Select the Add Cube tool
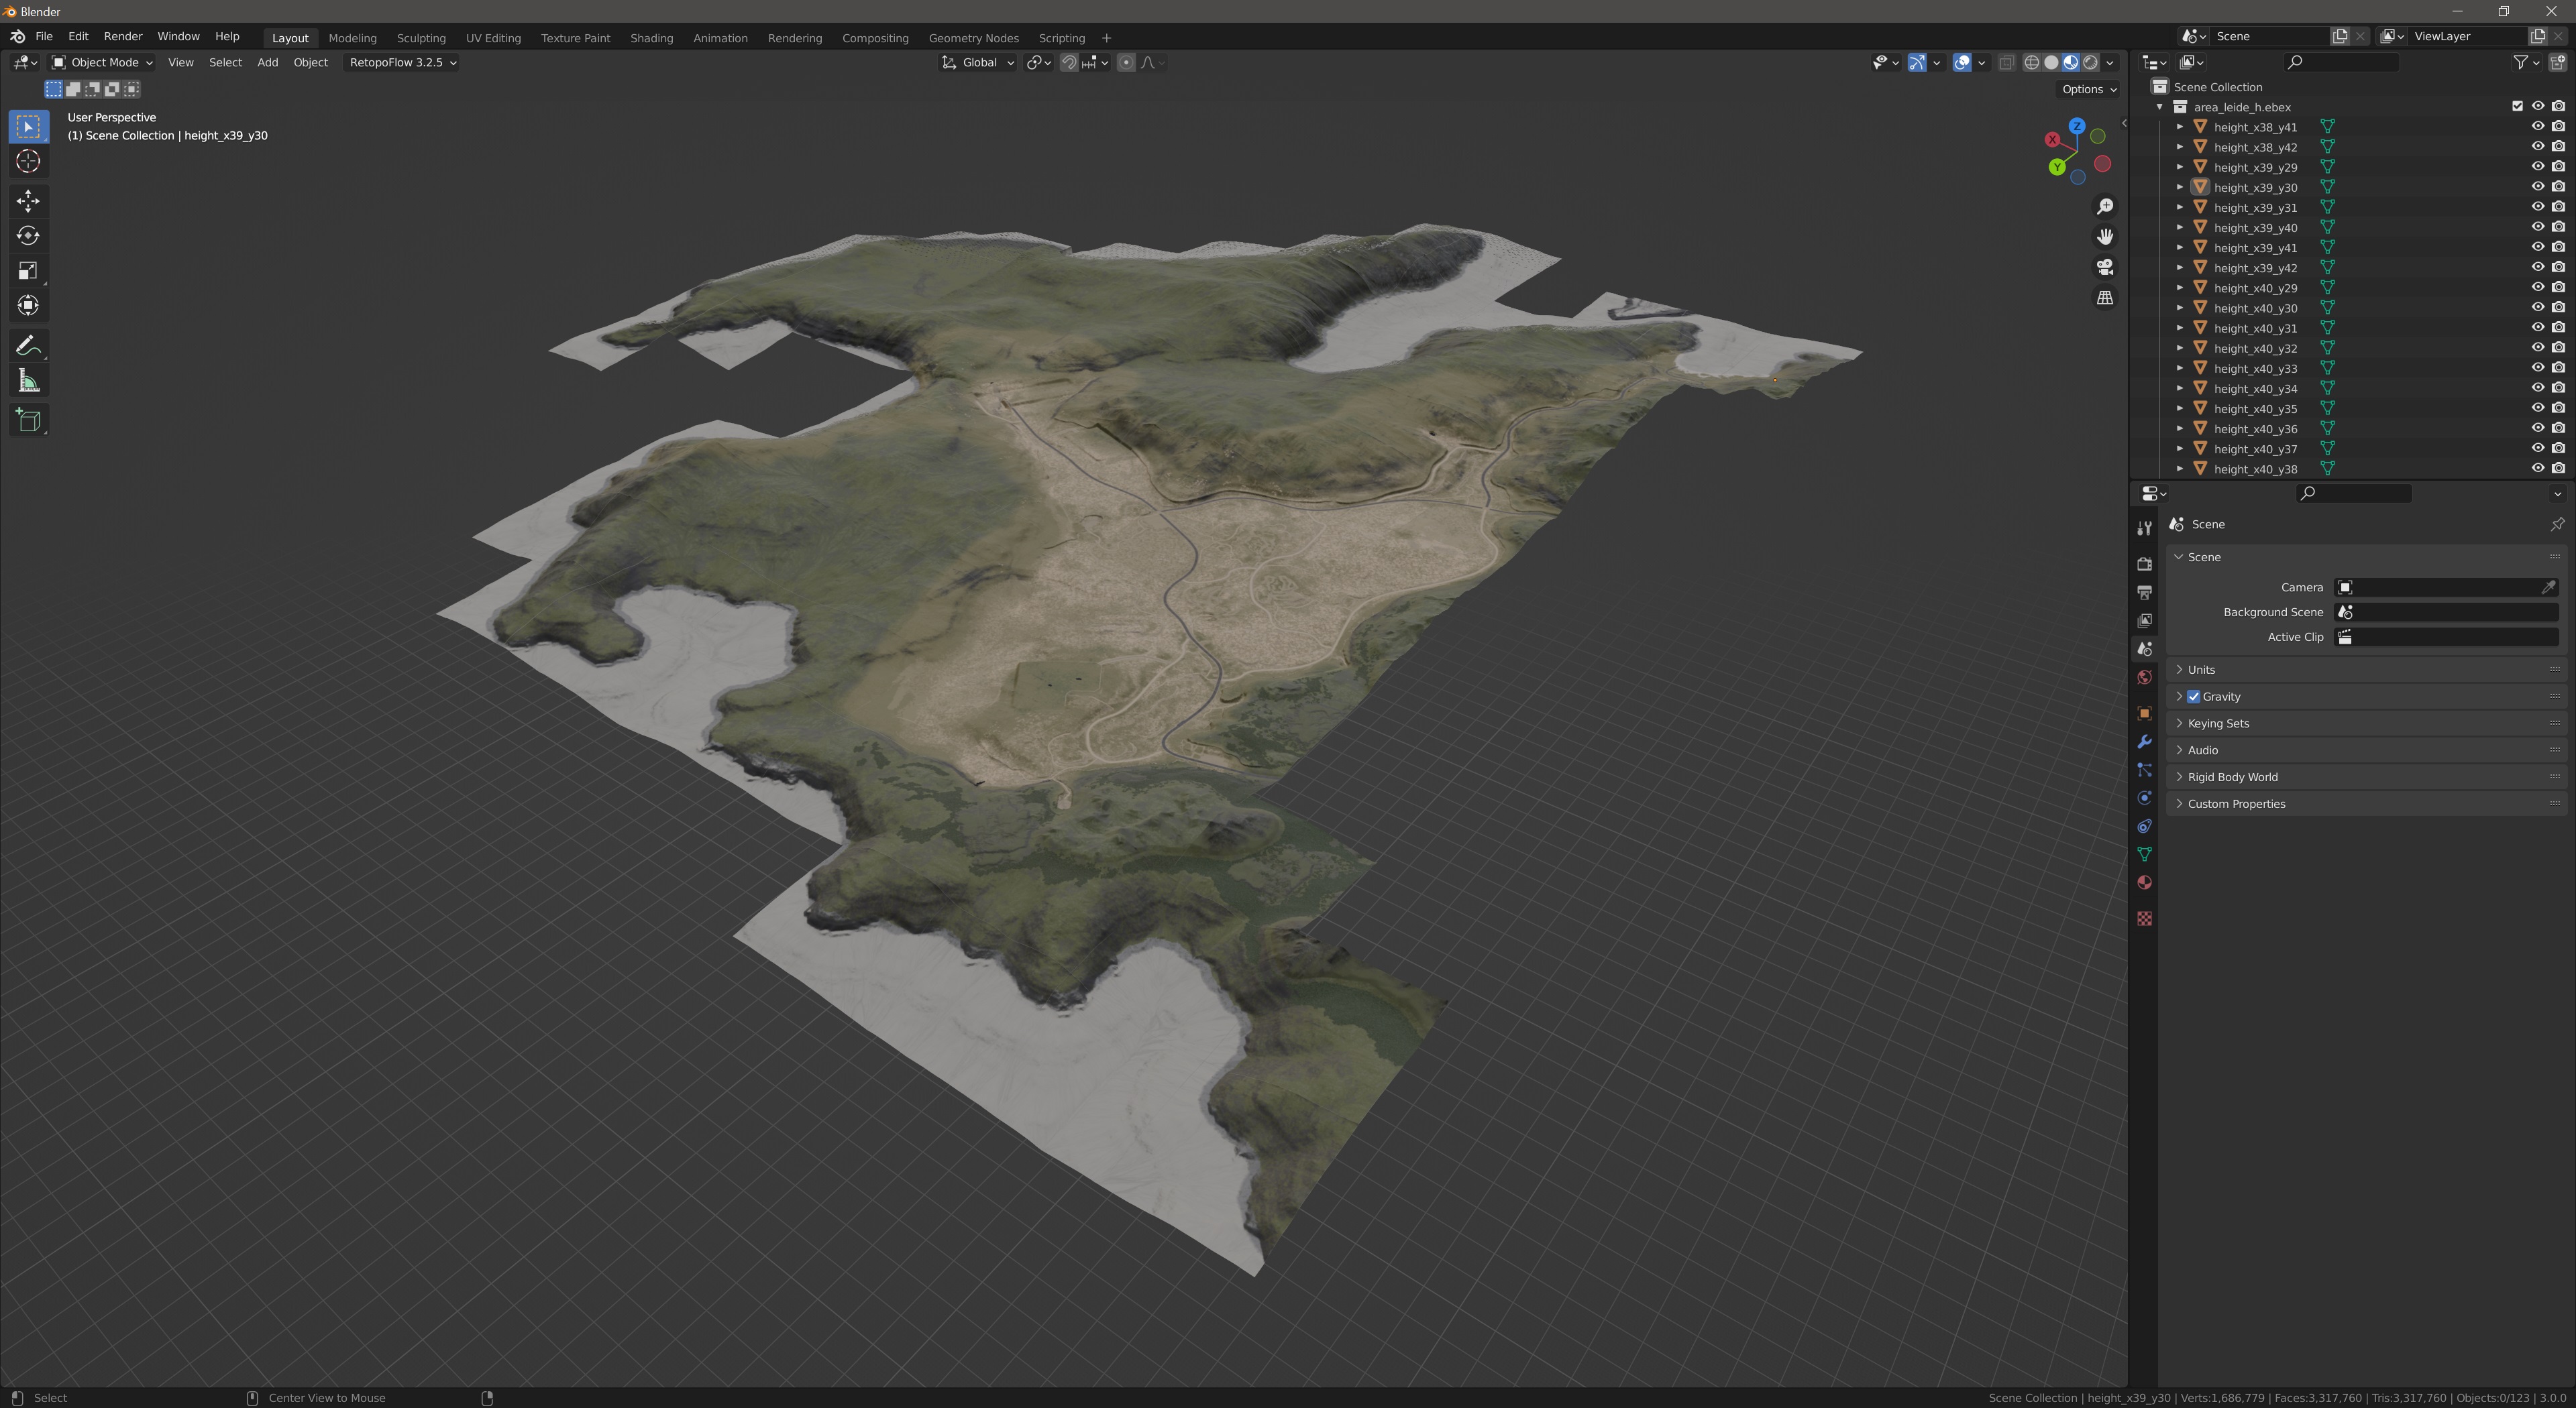Viewport: 2576px width, 1408px height. pos(28,420)
